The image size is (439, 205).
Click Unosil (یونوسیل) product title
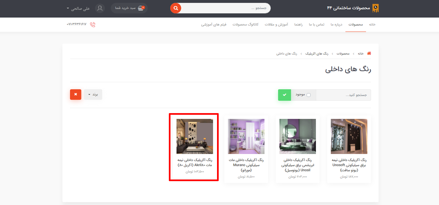click(298, 165)
